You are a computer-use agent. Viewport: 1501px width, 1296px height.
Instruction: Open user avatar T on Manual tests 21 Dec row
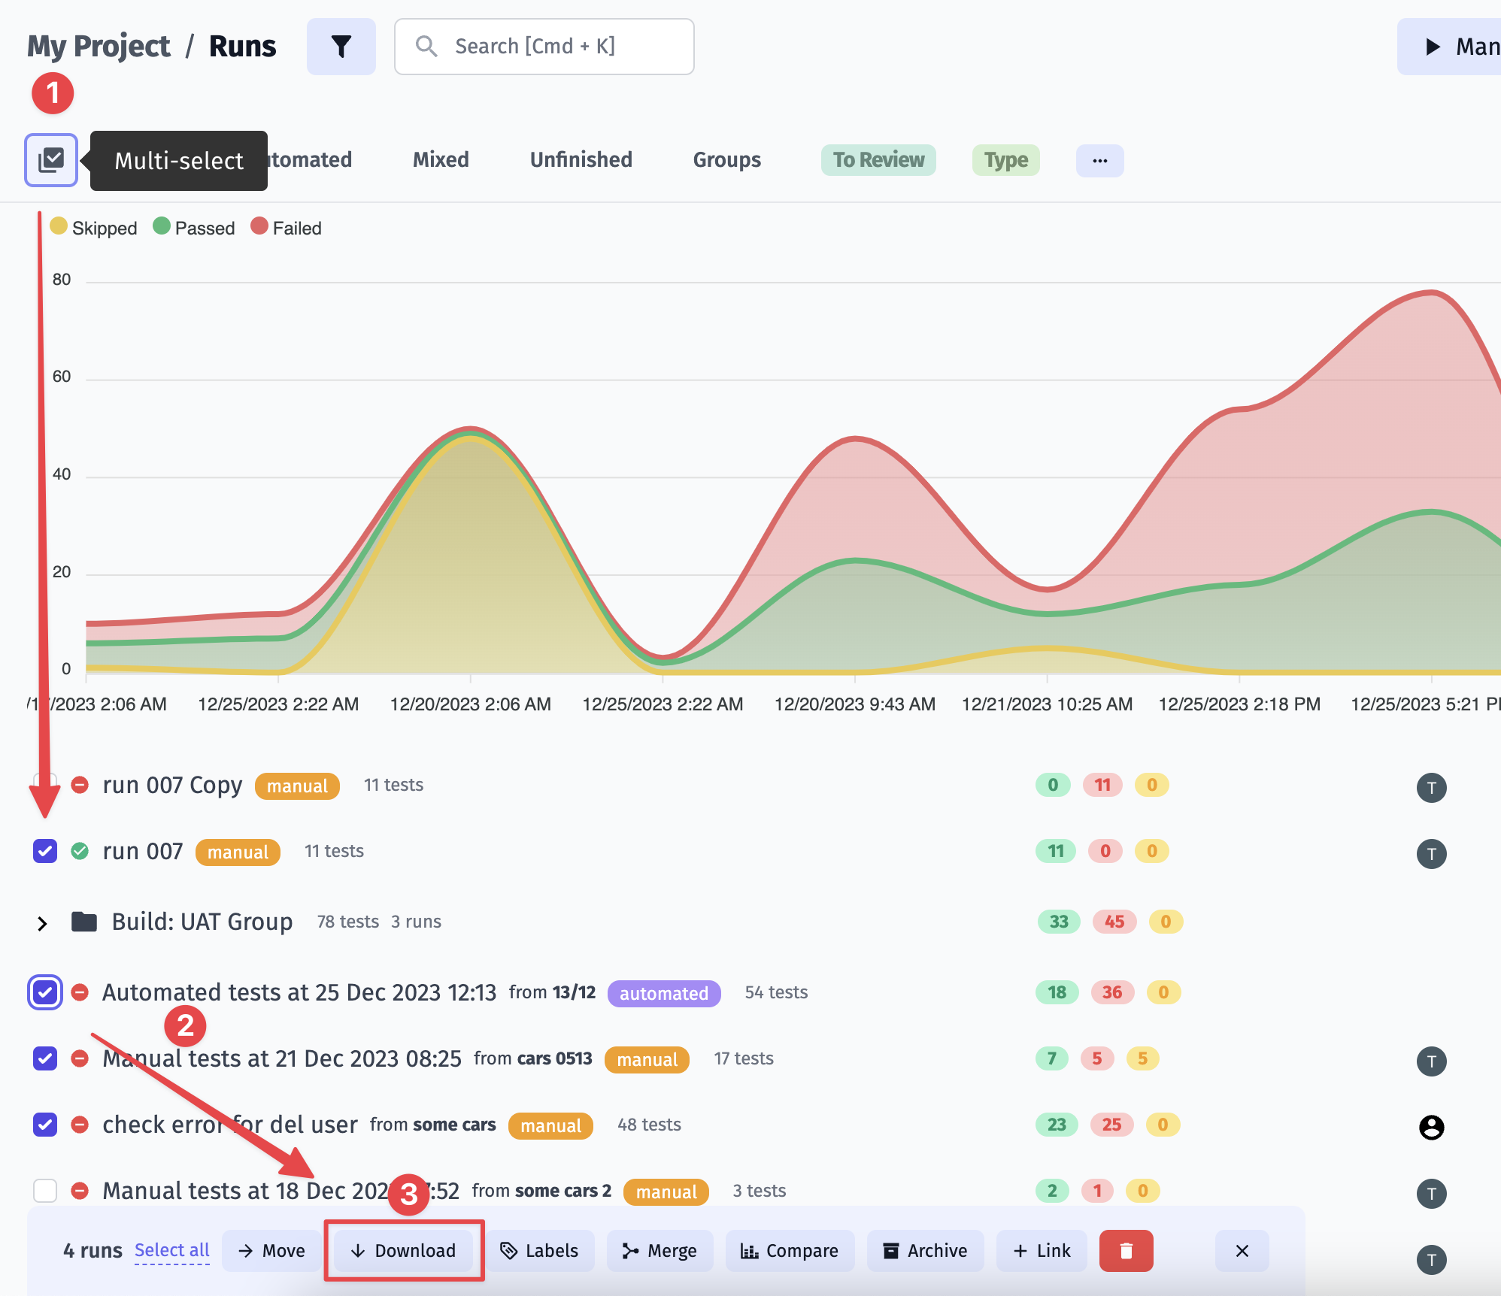click(1431, 1061)
